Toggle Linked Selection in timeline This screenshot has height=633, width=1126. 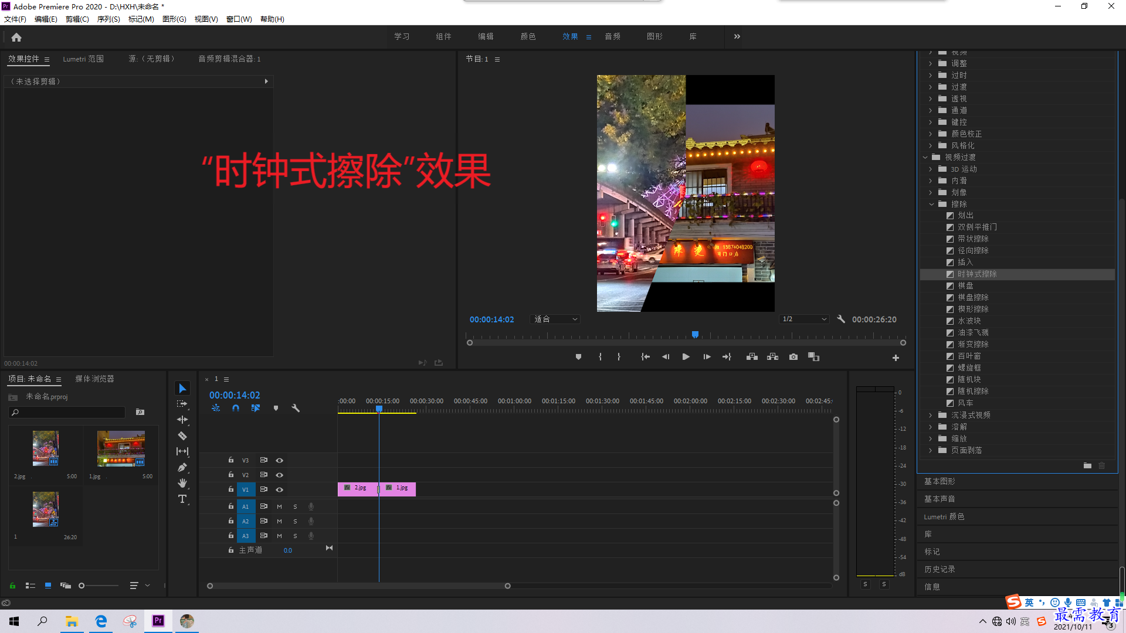256,408
